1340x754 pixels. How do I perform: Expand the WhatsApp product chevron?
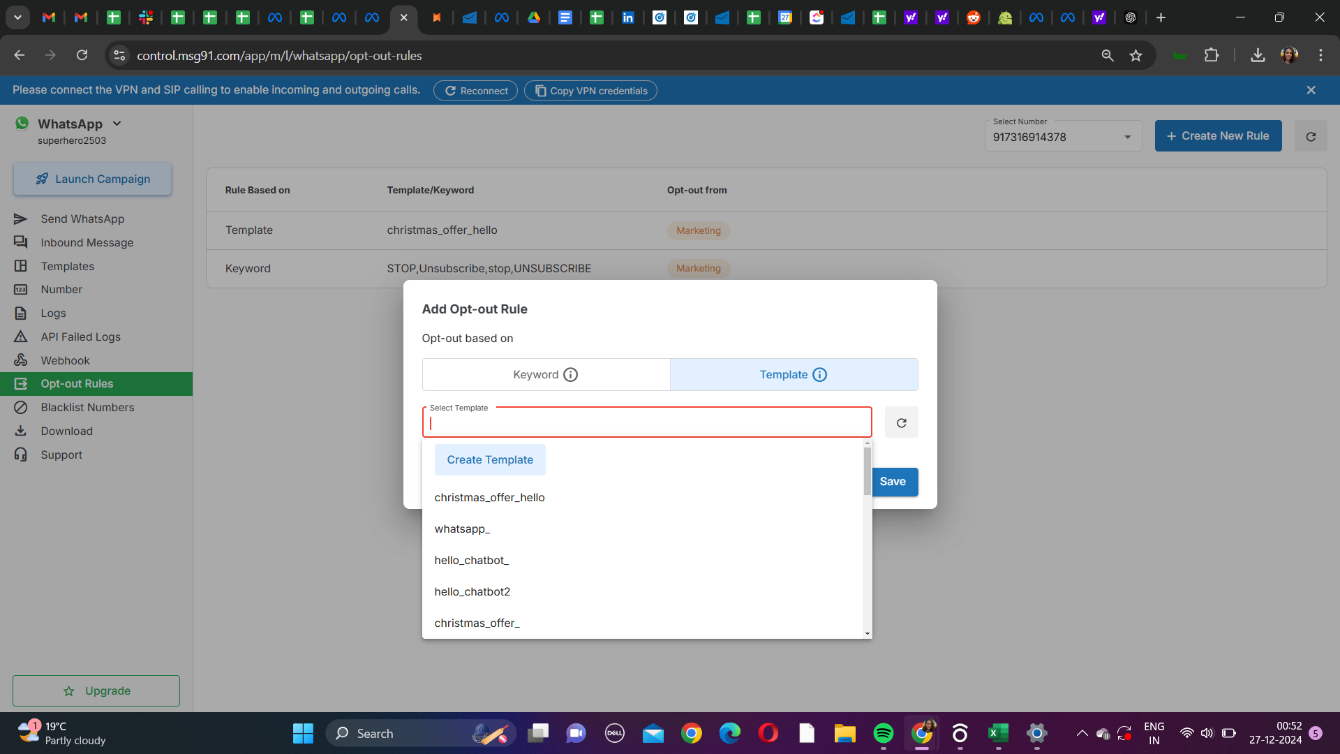[117, 124]
